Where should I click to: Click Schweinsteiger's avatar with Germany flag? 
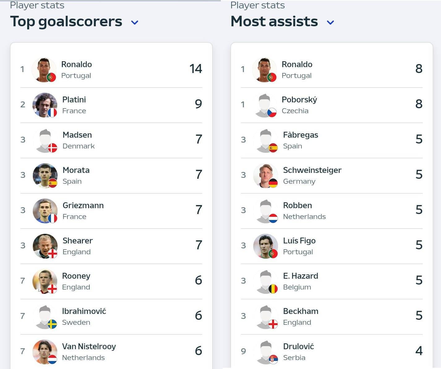pyautogui.click(x=266, y=176)
